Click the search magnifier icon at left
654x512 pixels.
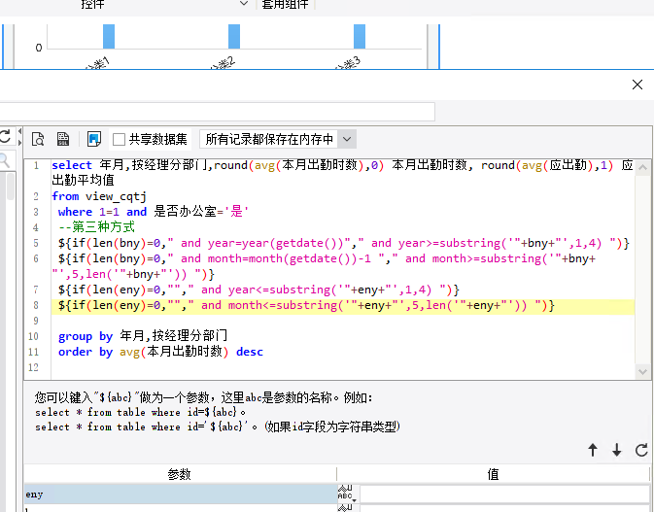click(4, 161)
